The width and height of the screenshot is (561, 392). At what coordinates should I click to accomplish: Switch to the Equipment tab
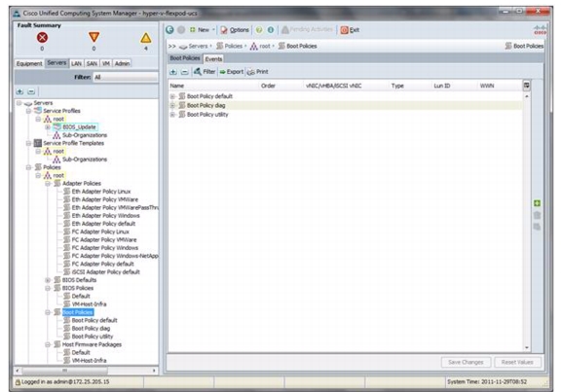29,63
